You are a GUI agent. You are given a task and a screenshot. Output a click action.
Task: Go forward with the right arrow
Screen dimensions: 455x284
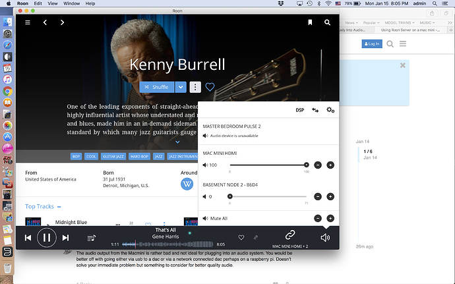coord(62,22)
